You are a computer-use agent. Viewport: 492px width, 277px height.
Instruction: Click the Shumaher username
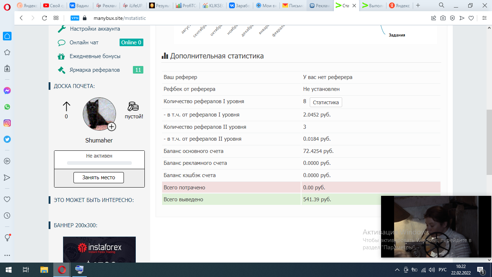(x=99, y=140)
